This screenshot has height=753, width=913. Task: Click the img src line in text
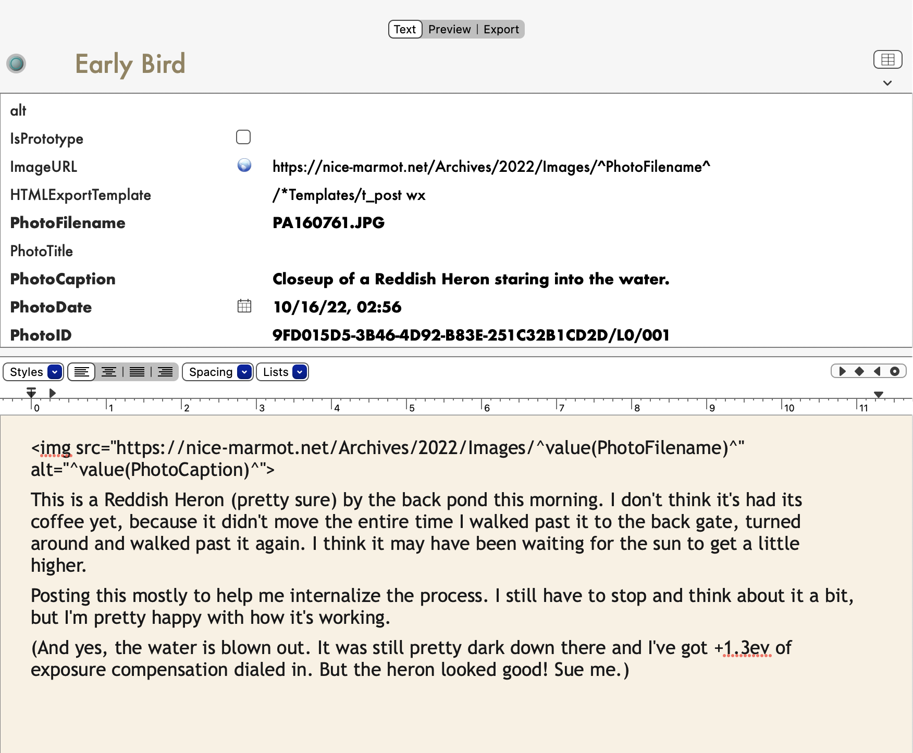click(388, 447)
